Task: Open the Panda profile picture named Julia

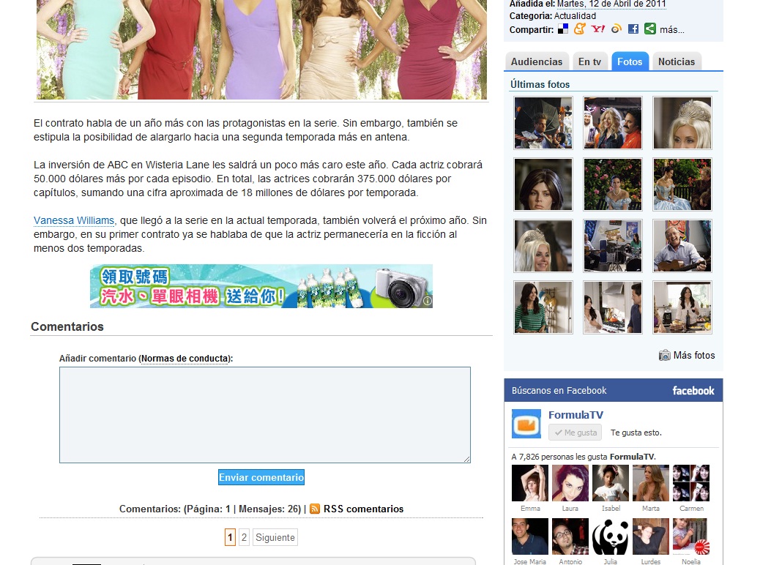Action: click(611, 536)
